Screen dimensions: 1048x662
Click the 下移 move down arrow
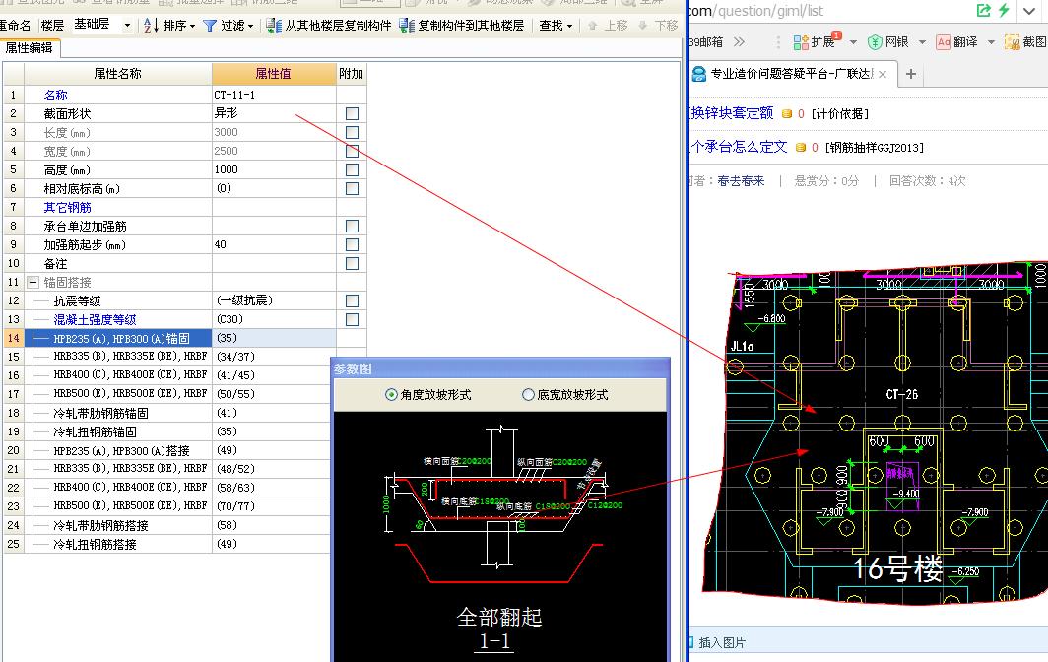(x=643, y=26)
